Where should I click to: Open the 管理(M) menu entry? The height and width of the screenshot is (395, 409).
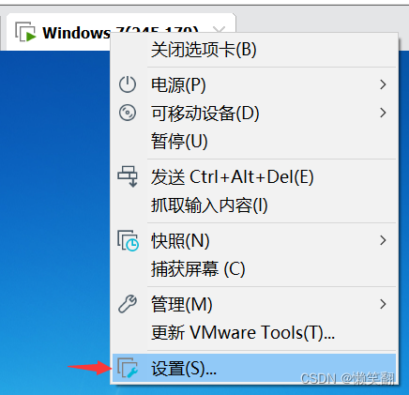coord(254,304)
